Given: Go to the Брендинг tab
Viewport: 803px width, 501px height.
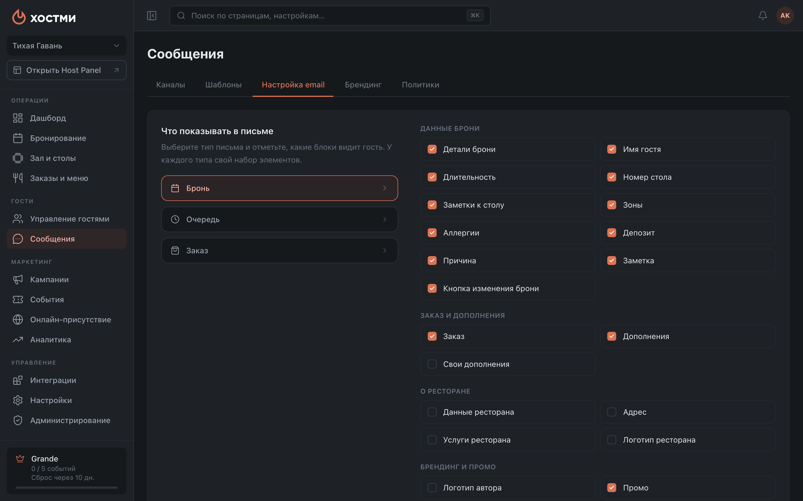Looking at the screenshot, I should click(x=363, y=85).
